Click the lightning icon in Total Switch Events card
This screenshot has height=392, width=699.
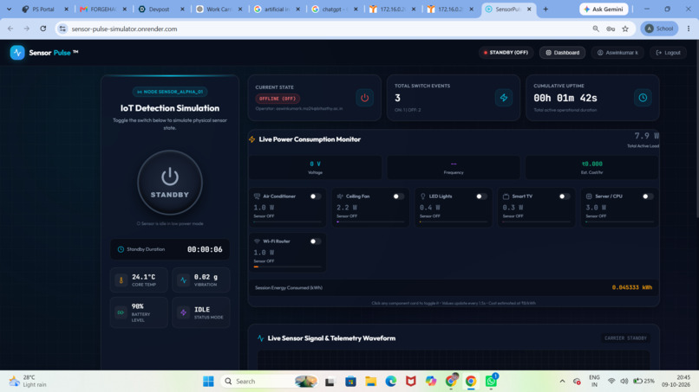[x=504, y=98]
